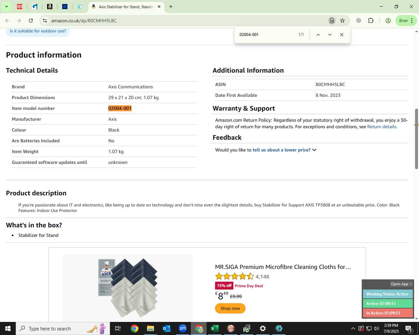Open Zoom from the taskbar
Screen dimensions: 419x335
point(182,328)
